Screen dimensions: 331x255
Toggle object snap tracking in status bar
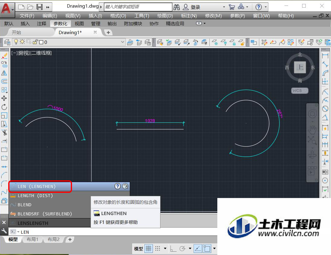tap(198, 248)
